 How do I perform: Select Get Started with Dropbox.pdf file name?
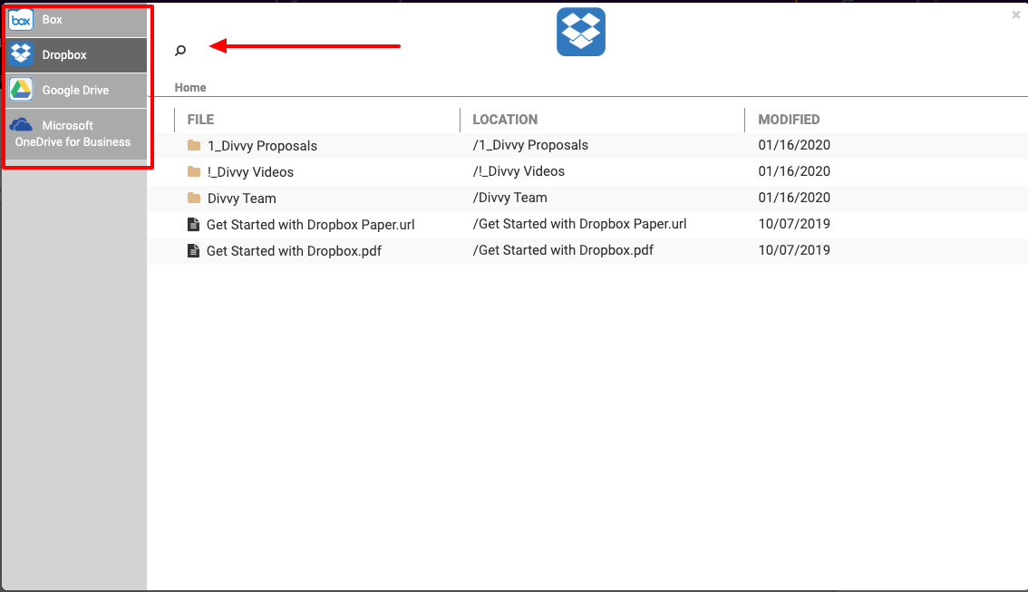pos(294,250)
